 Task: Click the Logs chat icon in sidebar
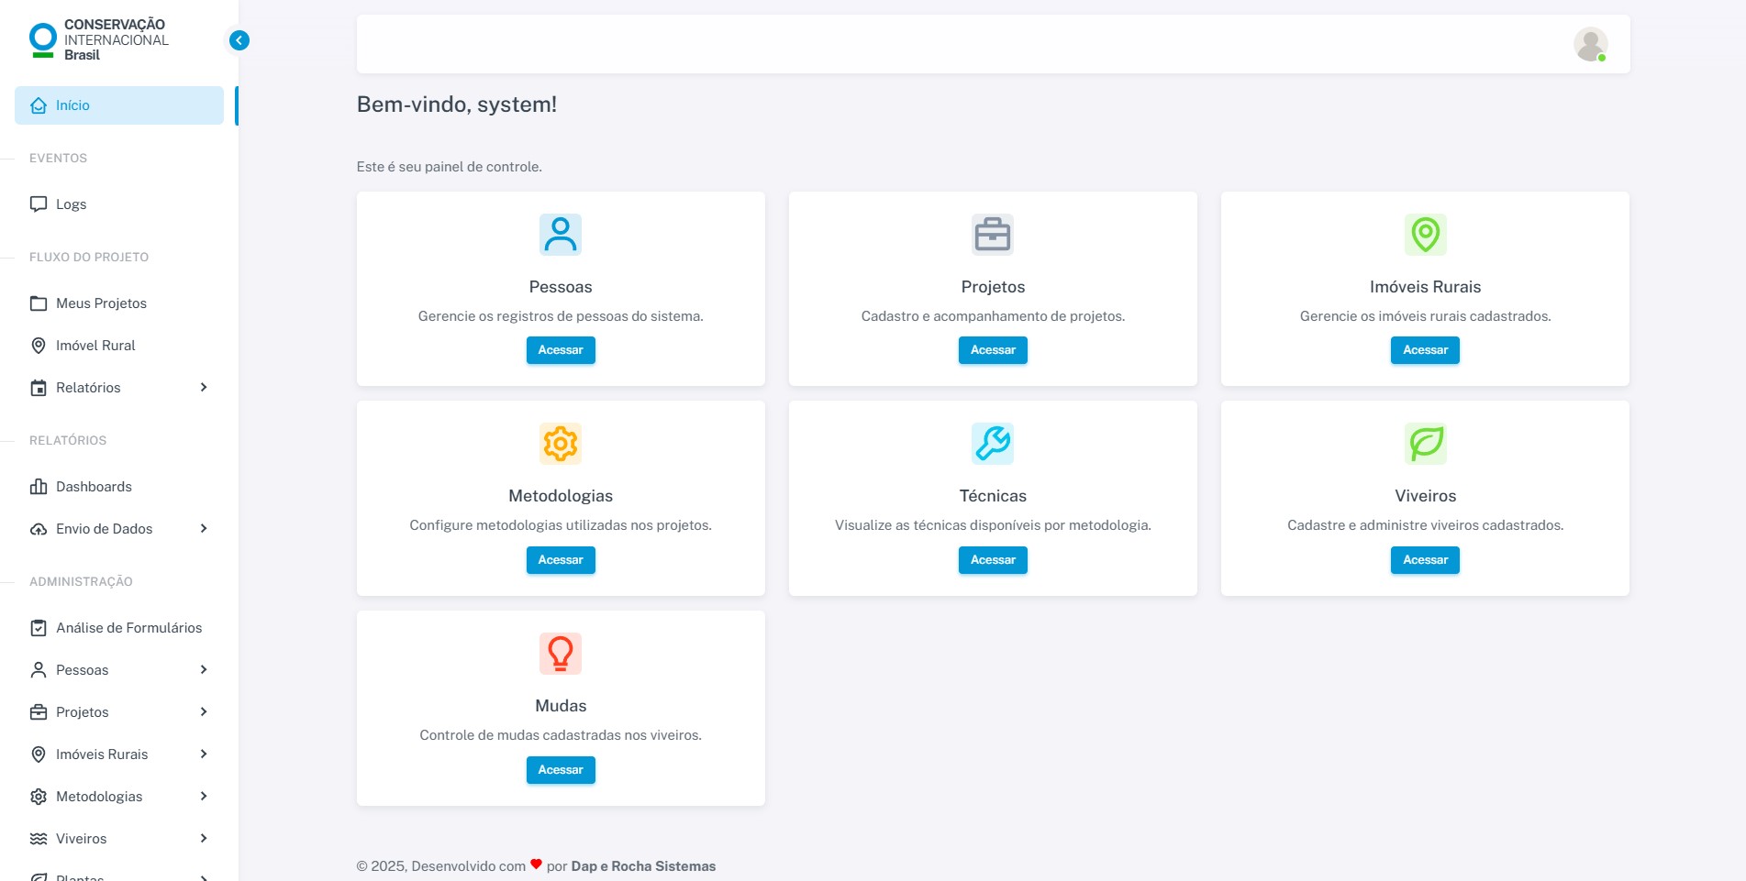tap(39, 204)
